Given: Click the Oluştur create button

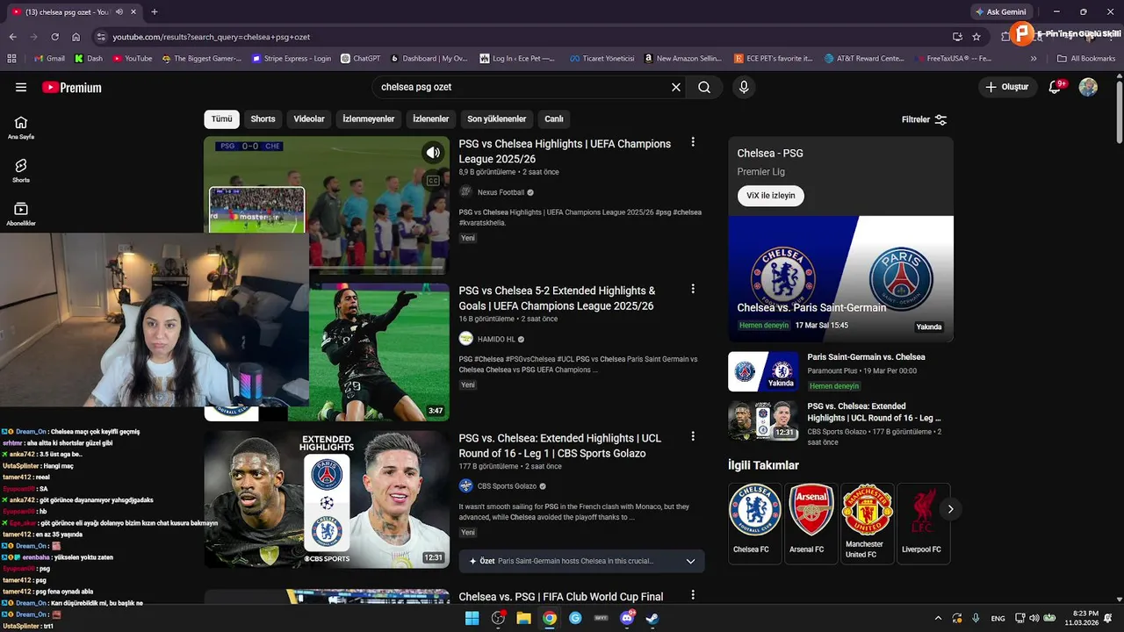Looking at the screenshot, I should (x=1007, y=87).
